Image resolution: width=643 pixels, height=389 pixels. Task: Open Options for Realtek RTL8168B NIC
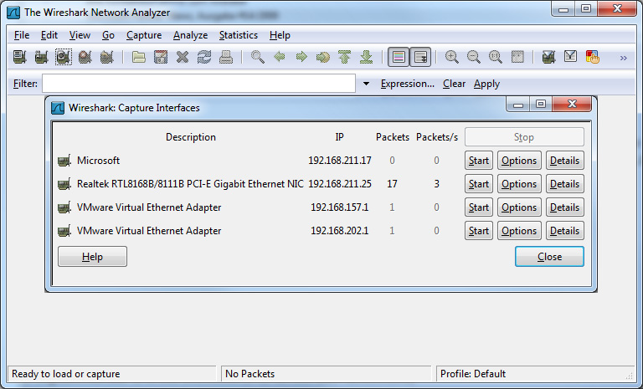tap(519, 184)
